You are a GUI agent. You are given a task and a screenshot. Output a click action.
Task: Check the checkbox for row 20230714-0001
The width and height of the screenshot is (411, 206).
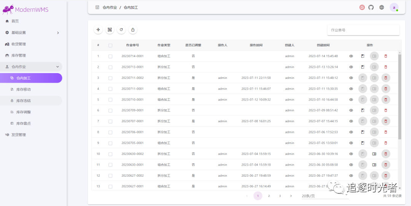pos(110,56)
